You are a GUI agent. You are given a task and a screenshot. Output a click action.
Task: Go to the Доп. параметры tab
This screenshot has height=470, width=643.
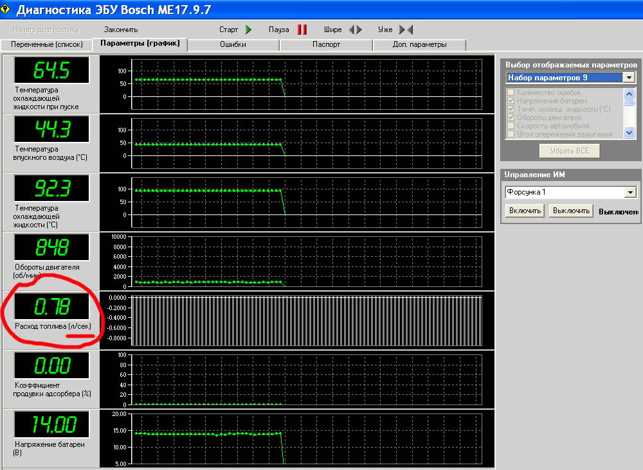tap(419, 44)
